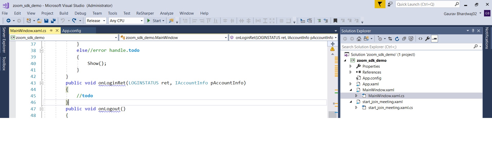Open the Server Explorer side panel
The width and height of the screenshot is (492, 150).
(x=4, y=40)
